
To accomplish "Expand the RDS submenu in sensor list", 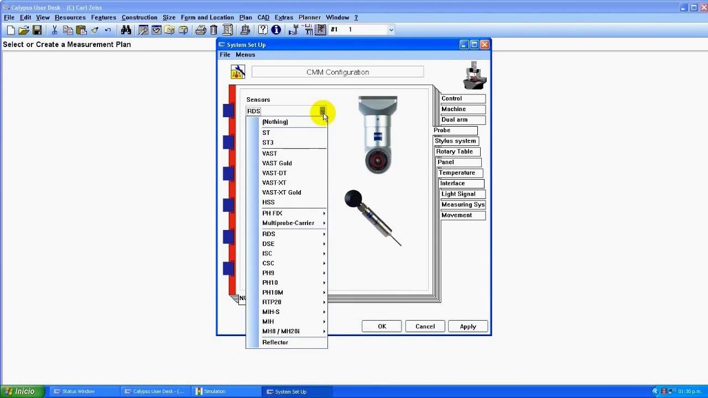I will pos(293,234).
